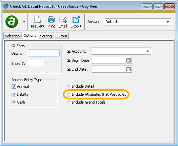The image size is (178, 146).
Task: Toggle the Include Detail checkbox
Action: coord(69,86)
